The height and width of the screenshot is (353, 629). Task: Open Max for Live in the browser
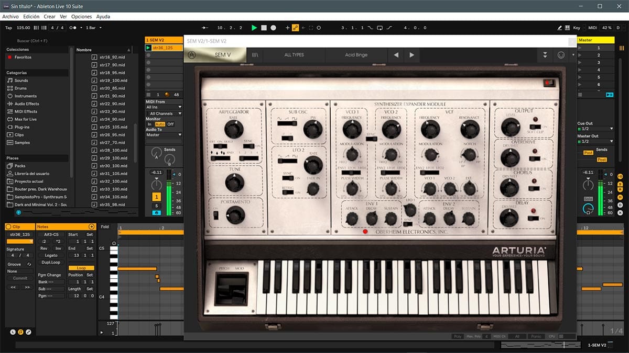click(x=25, y=119)
